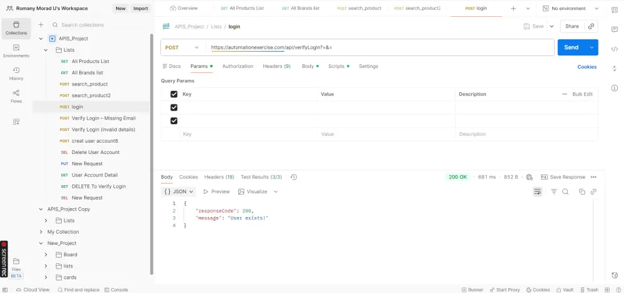This screenshot has height=293, width=624.
Task: Open the Collections sidebar panel
Action: 16,28
